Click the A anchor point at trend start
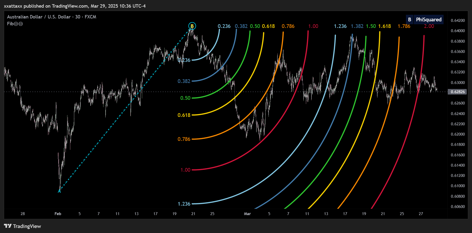The width and height of the screenshot is (472, 233). click(59, 191)
